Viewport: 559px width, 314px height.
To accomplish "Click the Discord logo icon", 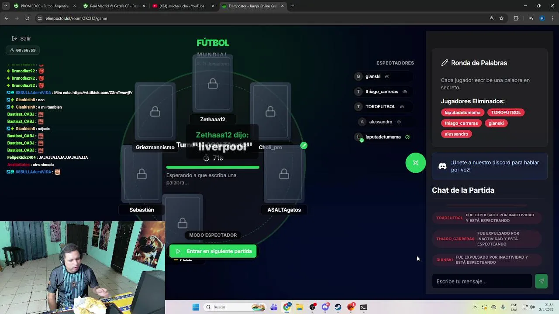I will click(442, 166).
